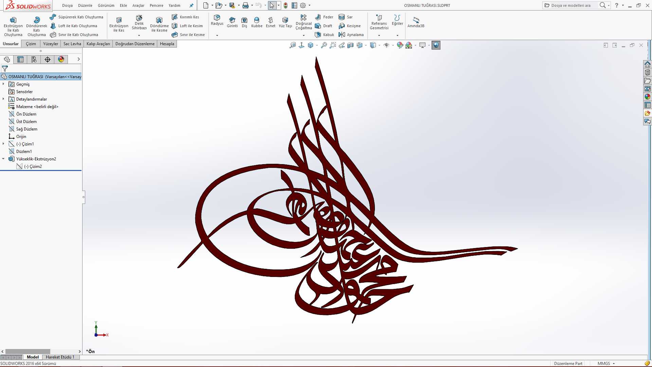652x367 pixels.
Task: Switch to Hareket Etüdü 1 tab
Action: coord(60,357)
